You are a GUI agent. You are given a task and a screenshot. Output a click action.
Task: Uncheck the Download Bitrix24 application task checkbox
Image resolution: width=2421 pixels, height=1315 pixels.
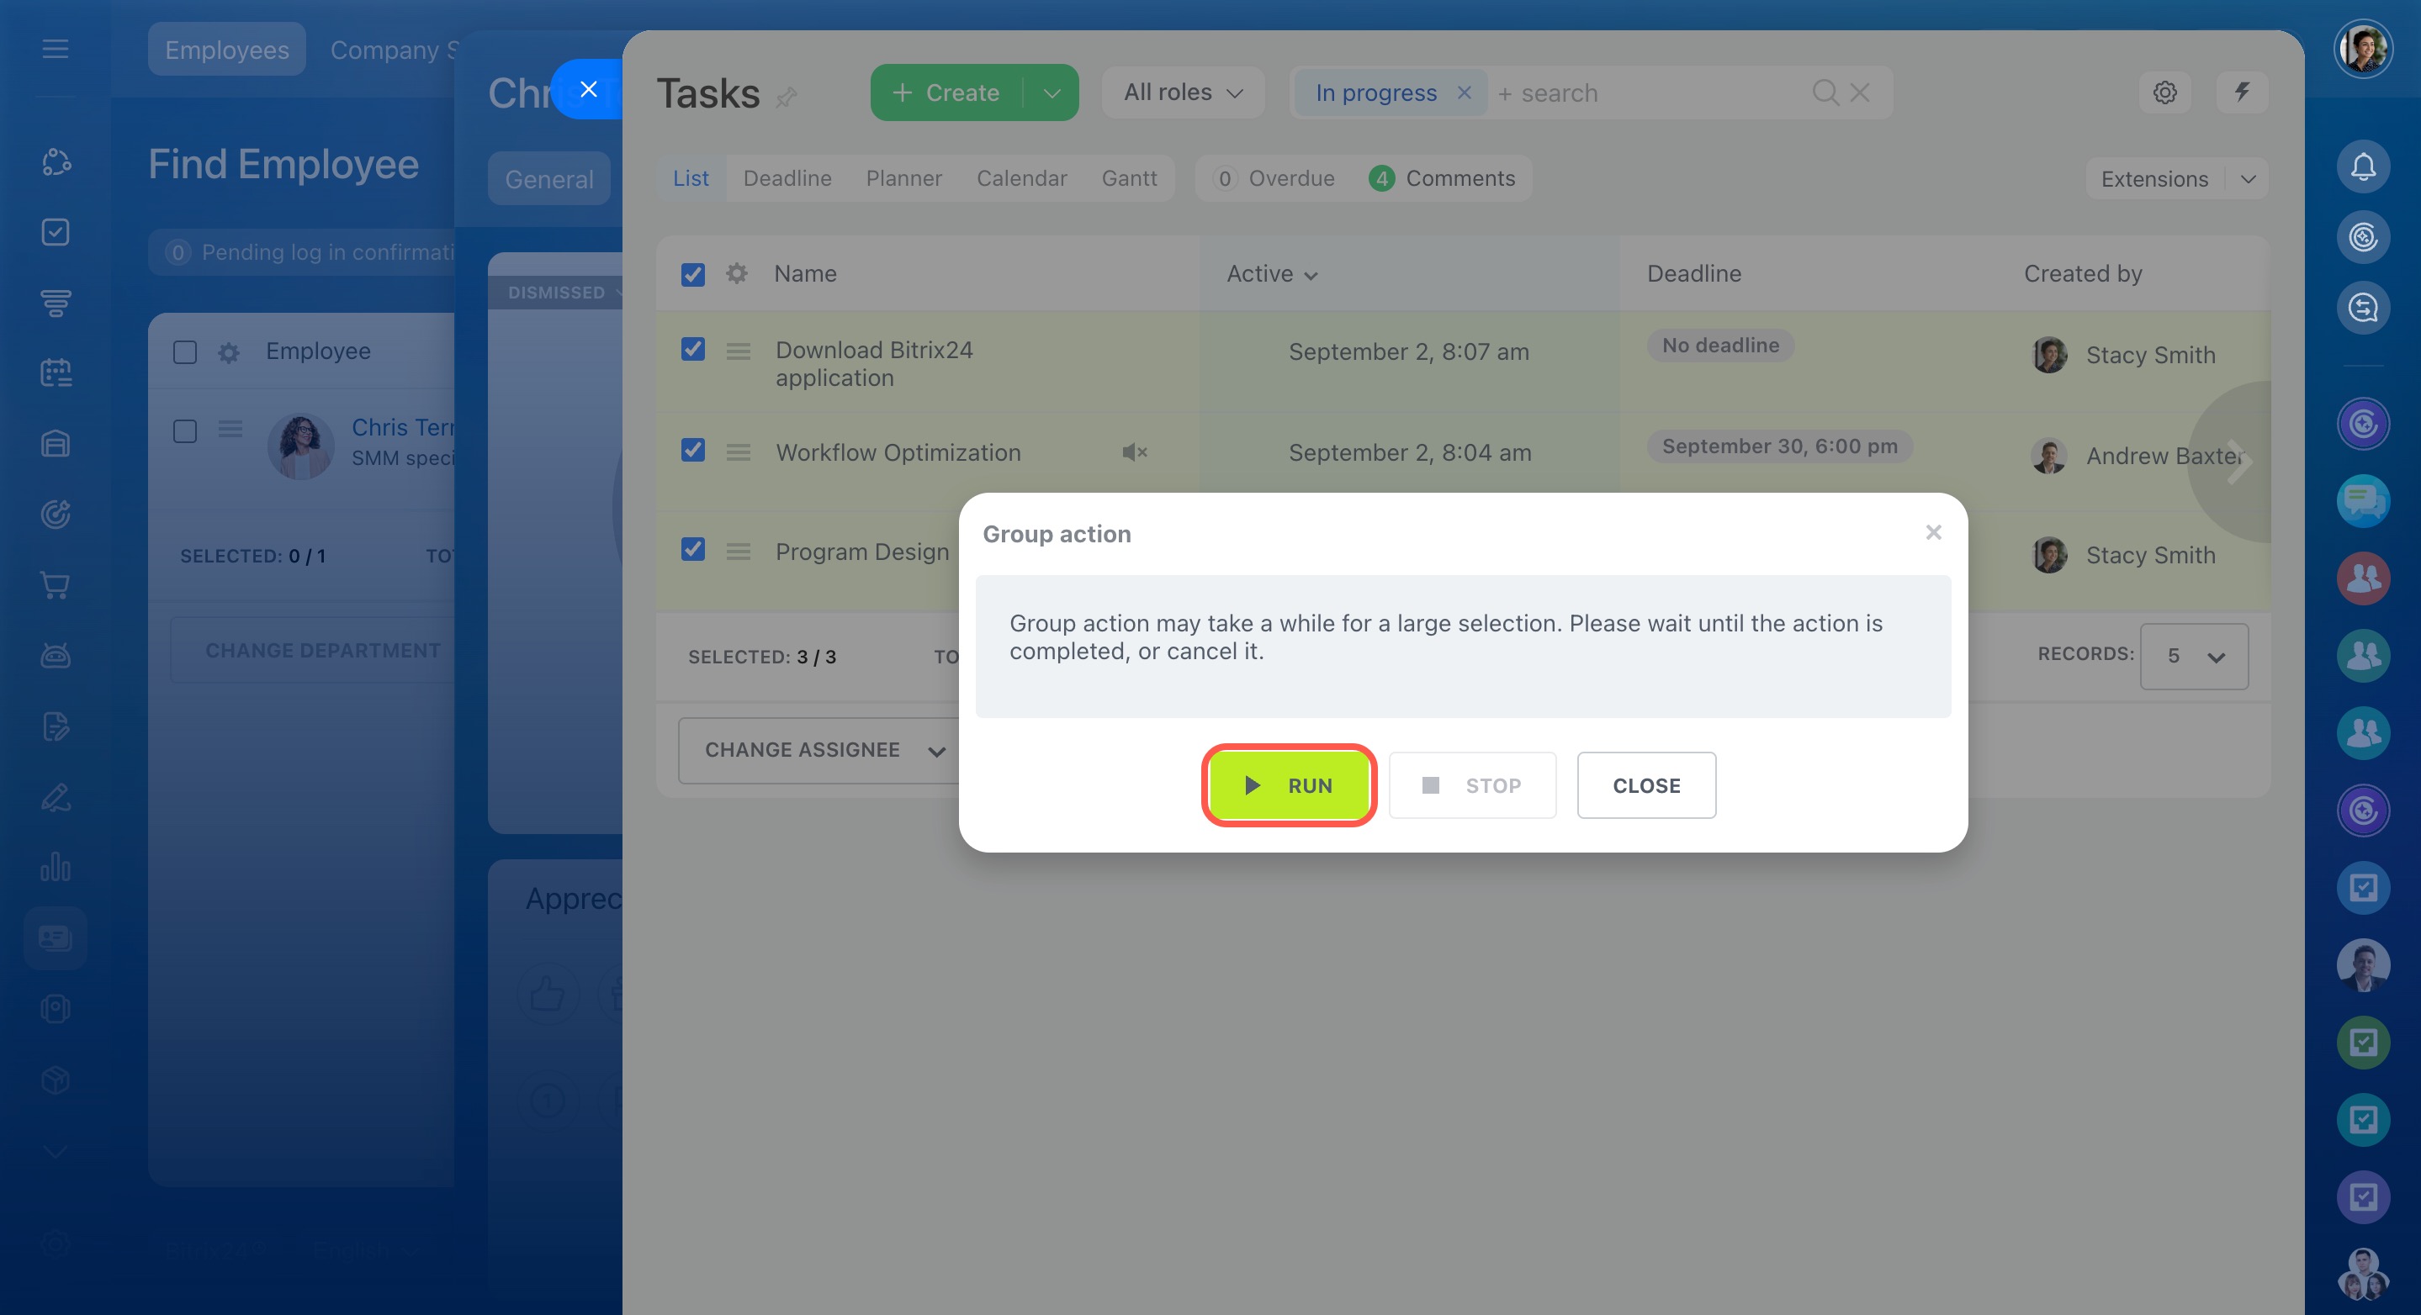[692, 350]
